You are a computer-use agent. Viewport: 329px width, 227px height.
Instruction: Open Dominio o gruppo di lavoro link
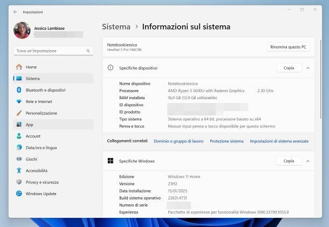(x=179, y=141)
